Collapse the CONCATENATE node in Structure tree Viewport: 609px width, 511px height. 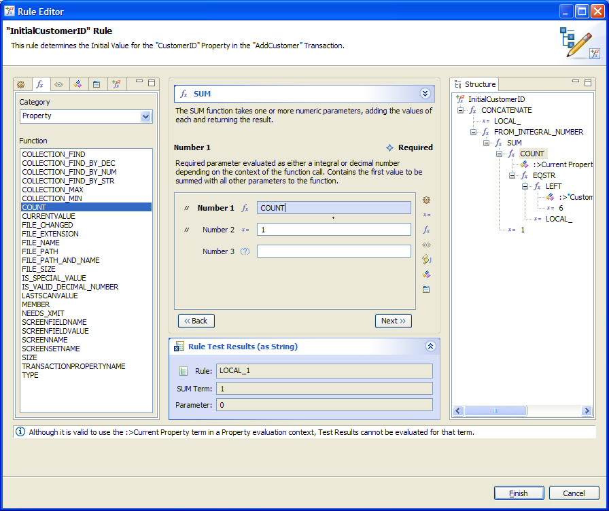461,110
